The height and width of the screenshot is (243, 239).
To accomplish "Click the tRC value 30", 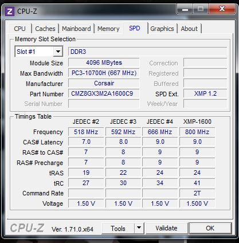I will [123, 183].
